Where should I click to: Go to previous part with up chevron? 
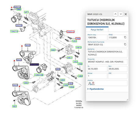[115, 14]
